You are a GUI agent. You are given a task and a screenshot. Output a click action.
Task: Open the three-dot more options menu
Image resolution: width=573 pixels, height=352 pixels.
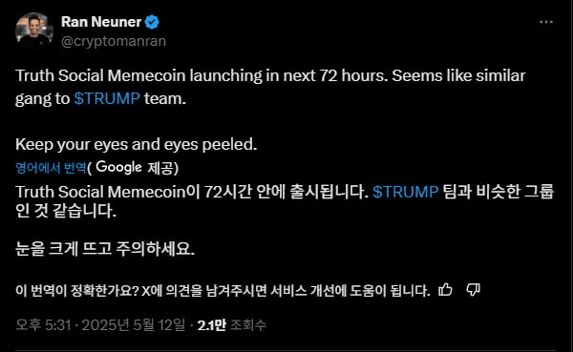[x=546, y=22]
